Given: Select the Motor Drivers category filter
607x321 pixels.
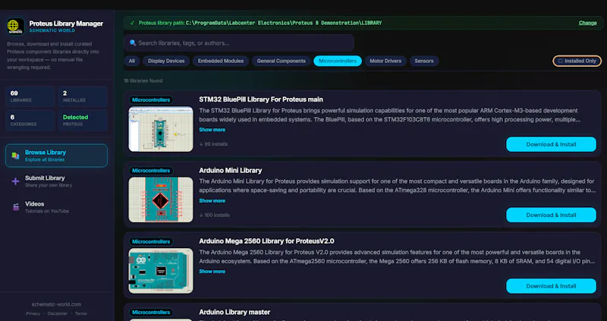Looking at the screenshot, I should point(385,61).
